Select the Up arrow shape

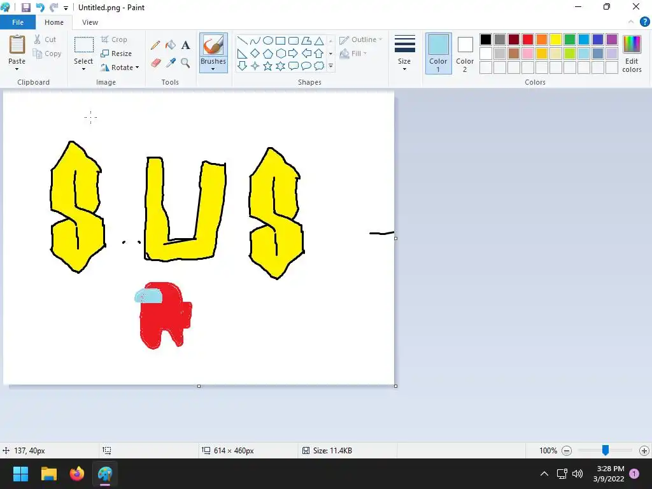pyautogui.click(x=319, y=53)
